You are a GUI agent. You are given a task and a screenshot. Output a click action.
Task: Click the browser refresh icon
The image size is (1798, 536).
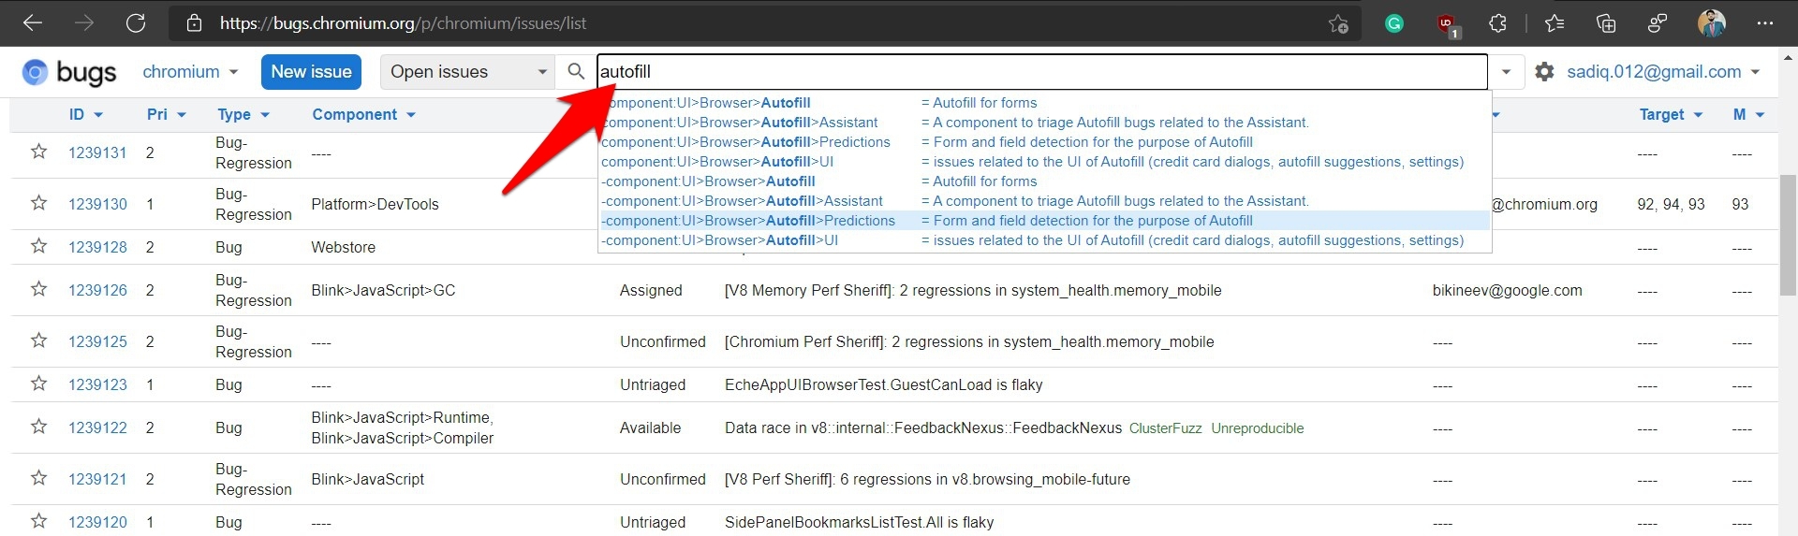tap(136, 23)
